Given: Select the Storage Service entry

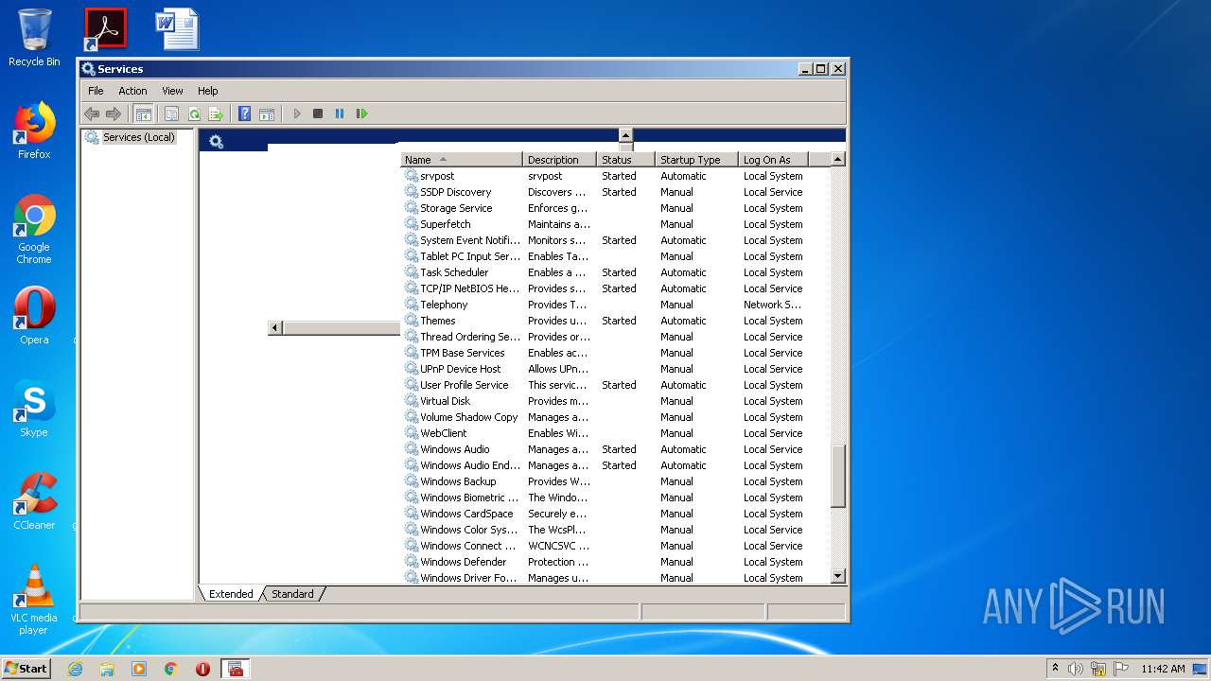Looking at the screenshot, I should click(615, 208).
